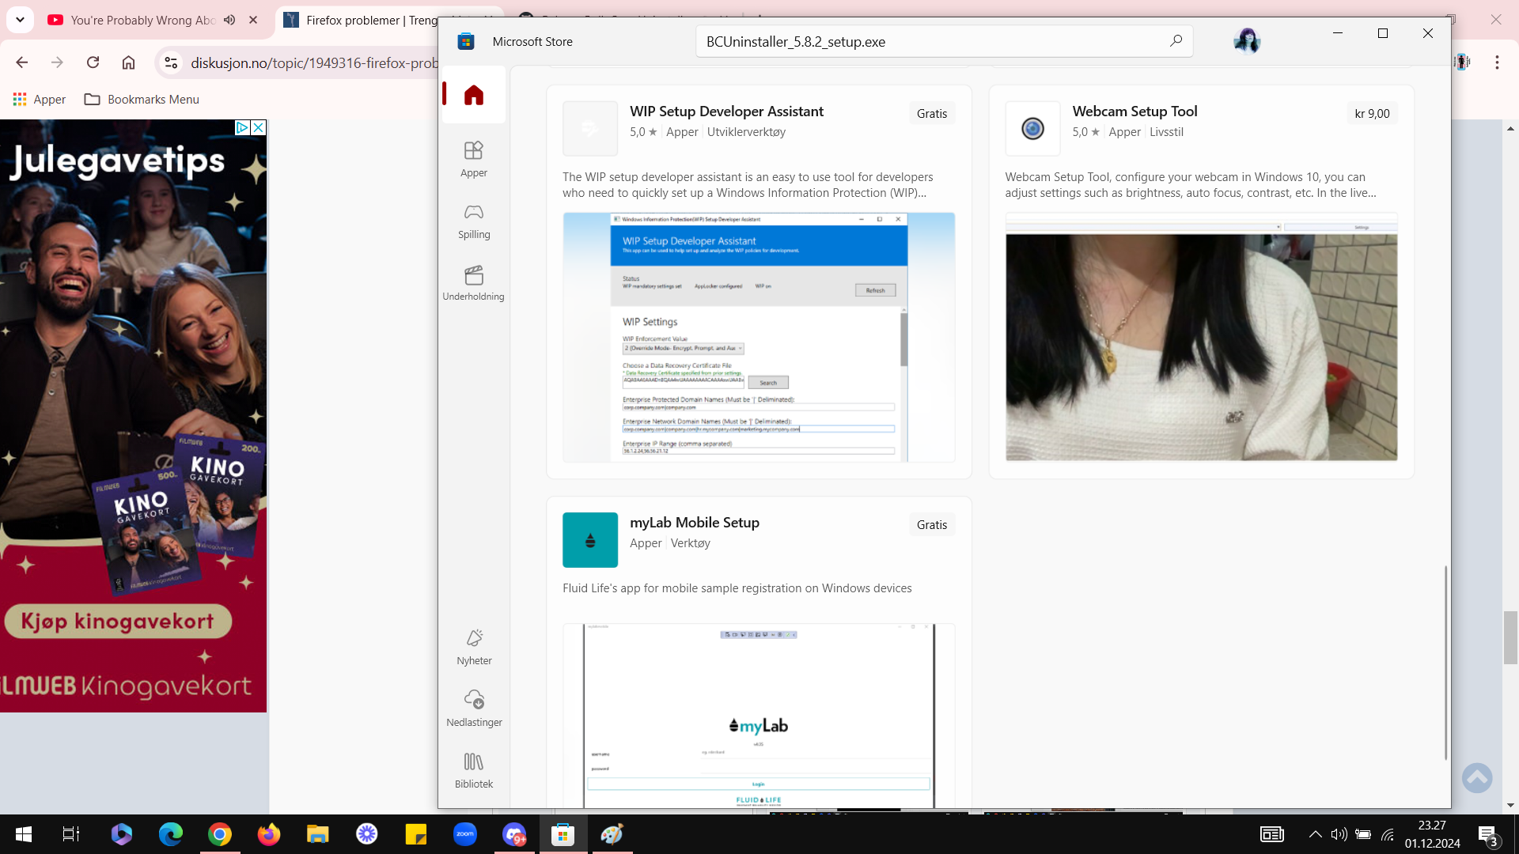
Task: Open the Bookmarks Menu folder
Action: (142, 99)
